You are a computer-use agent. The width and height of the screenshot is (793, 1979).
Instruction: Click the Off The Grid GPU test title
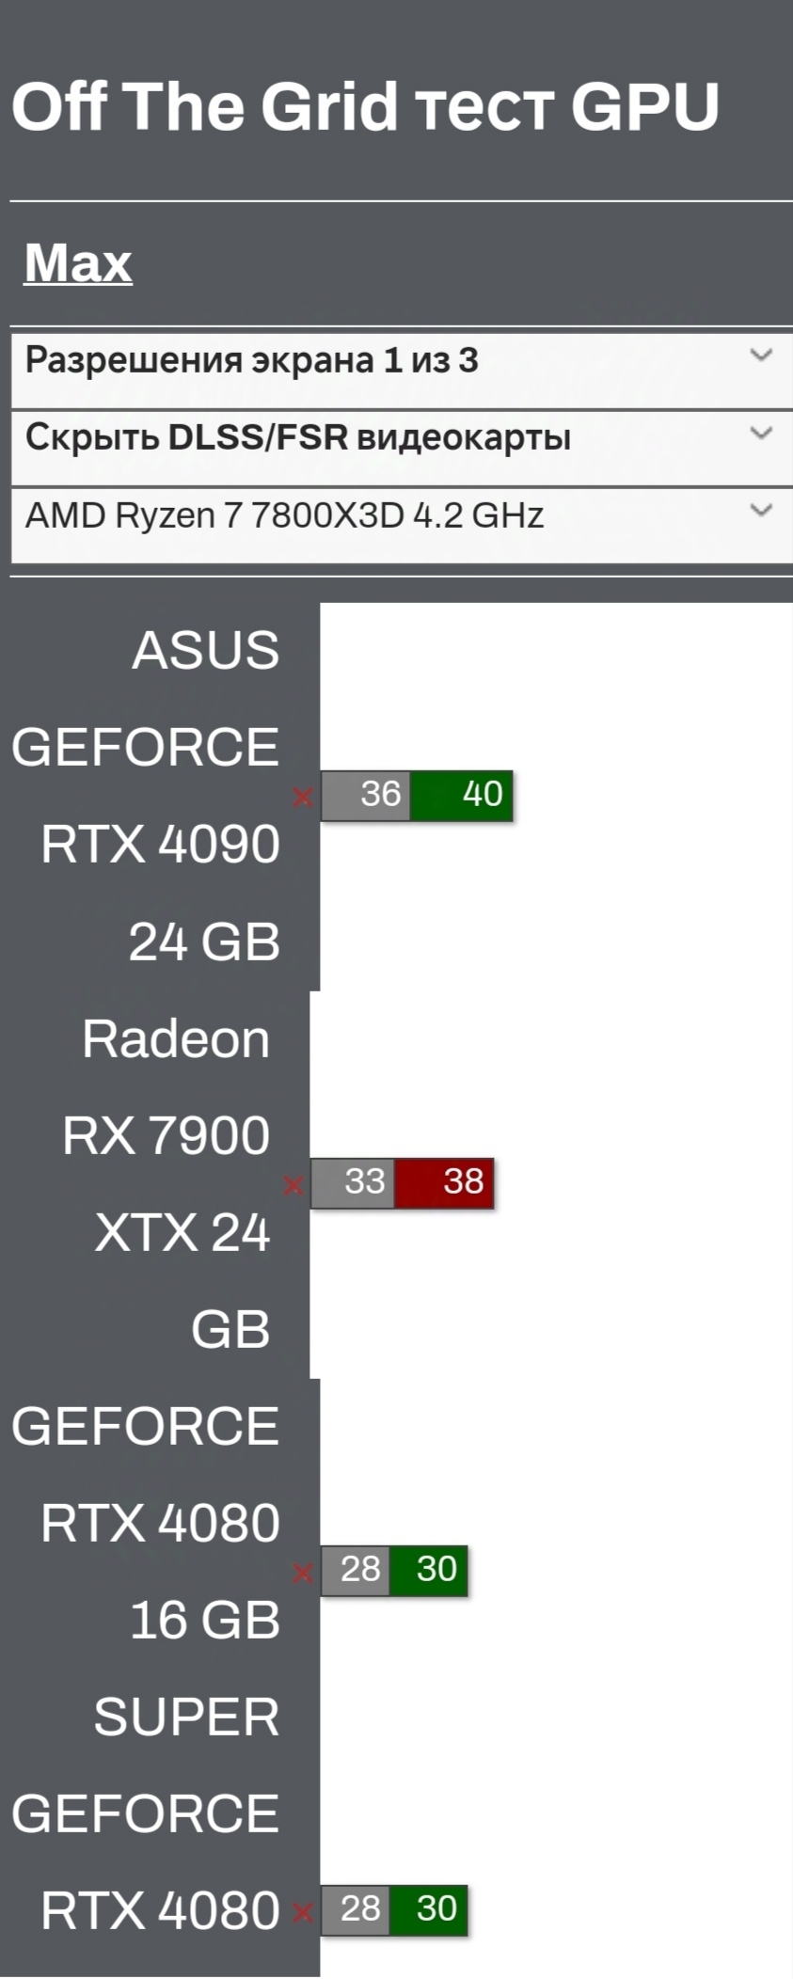tap(365, 105)
